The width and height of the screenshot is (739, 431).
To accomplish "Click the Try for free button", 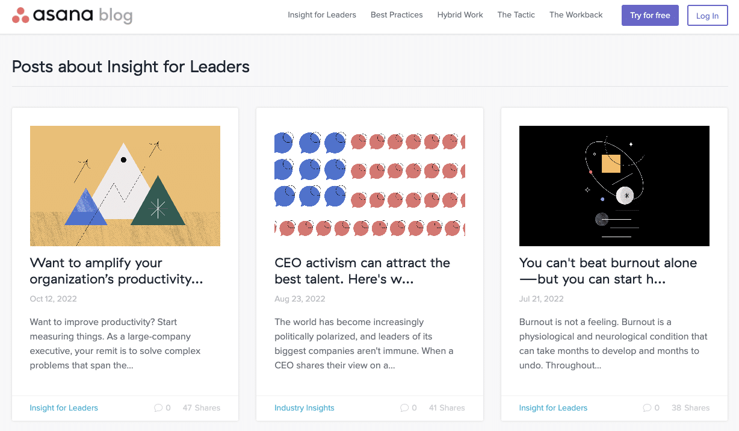I will [x=650, y=15].
